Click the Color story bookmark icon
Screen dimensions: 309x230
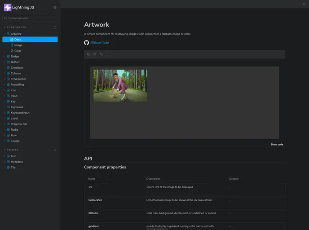pyautogui.click(x=12, y=51)
